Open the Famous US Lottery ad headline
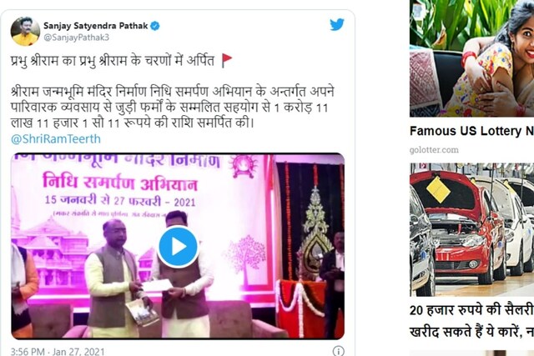 tap(471, 131)
